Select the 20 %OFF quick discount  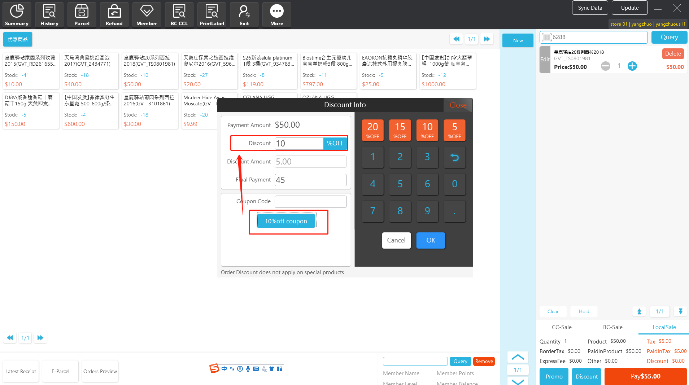pyautogui.click(x=372, y=130)
